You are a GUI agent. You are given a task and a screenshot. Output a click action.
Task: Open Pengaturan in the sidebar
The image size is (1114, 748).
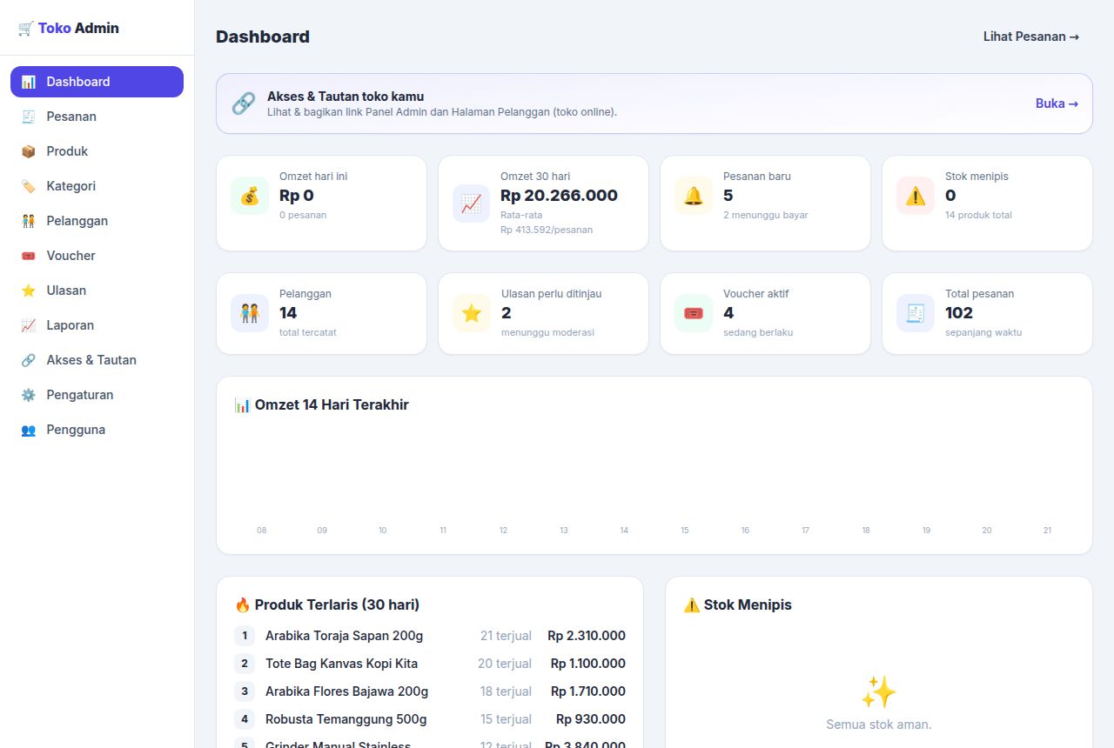[97, 395]
